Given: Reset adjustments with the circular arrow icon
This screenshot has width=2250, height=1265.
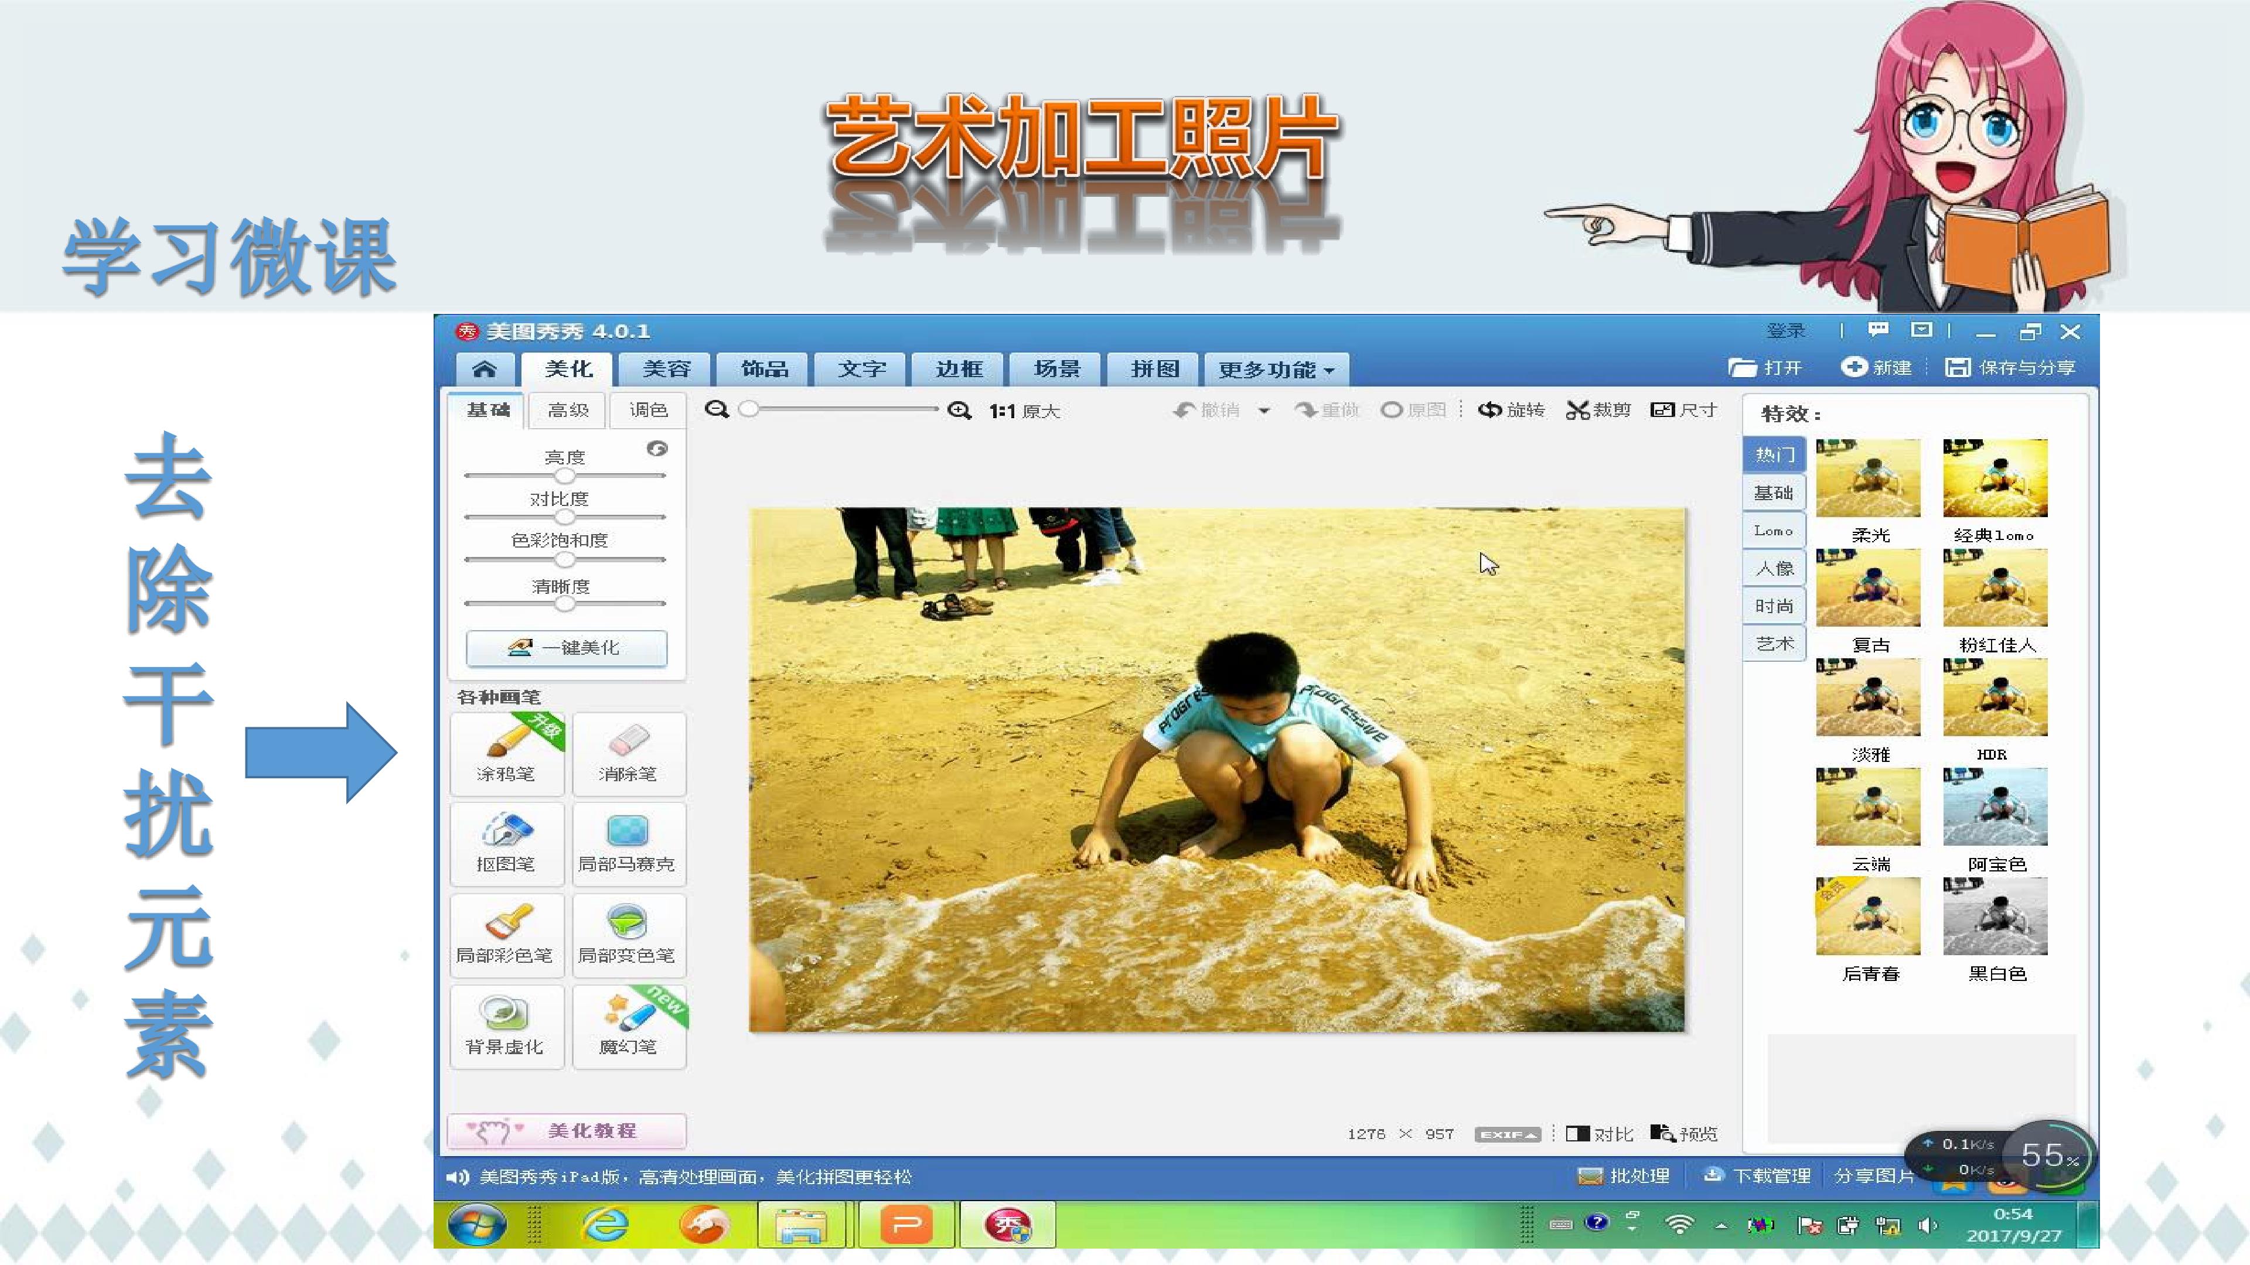Looking at the screenshot, I should (x=657, y=449).
